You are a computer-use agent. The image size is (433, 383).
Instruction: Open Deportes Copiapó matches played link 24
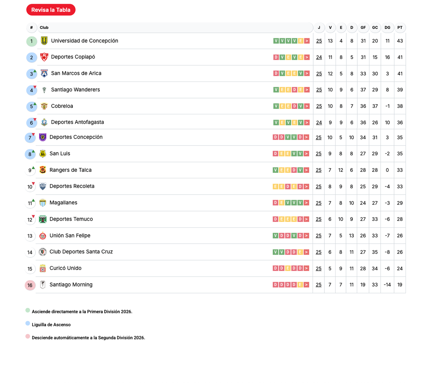[x=319, y=58]
